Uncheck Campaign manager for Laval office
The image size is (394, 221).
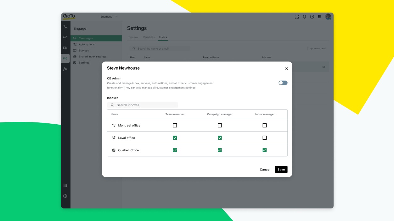coord(220,138)
